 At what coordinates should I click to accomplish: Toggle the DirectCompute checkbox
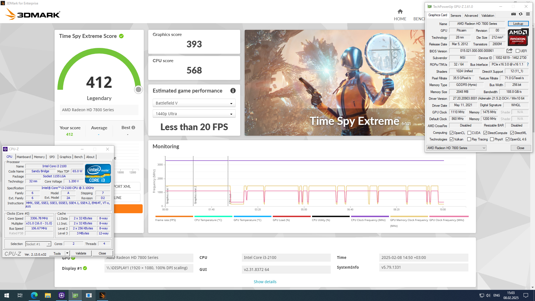[485, 133]
